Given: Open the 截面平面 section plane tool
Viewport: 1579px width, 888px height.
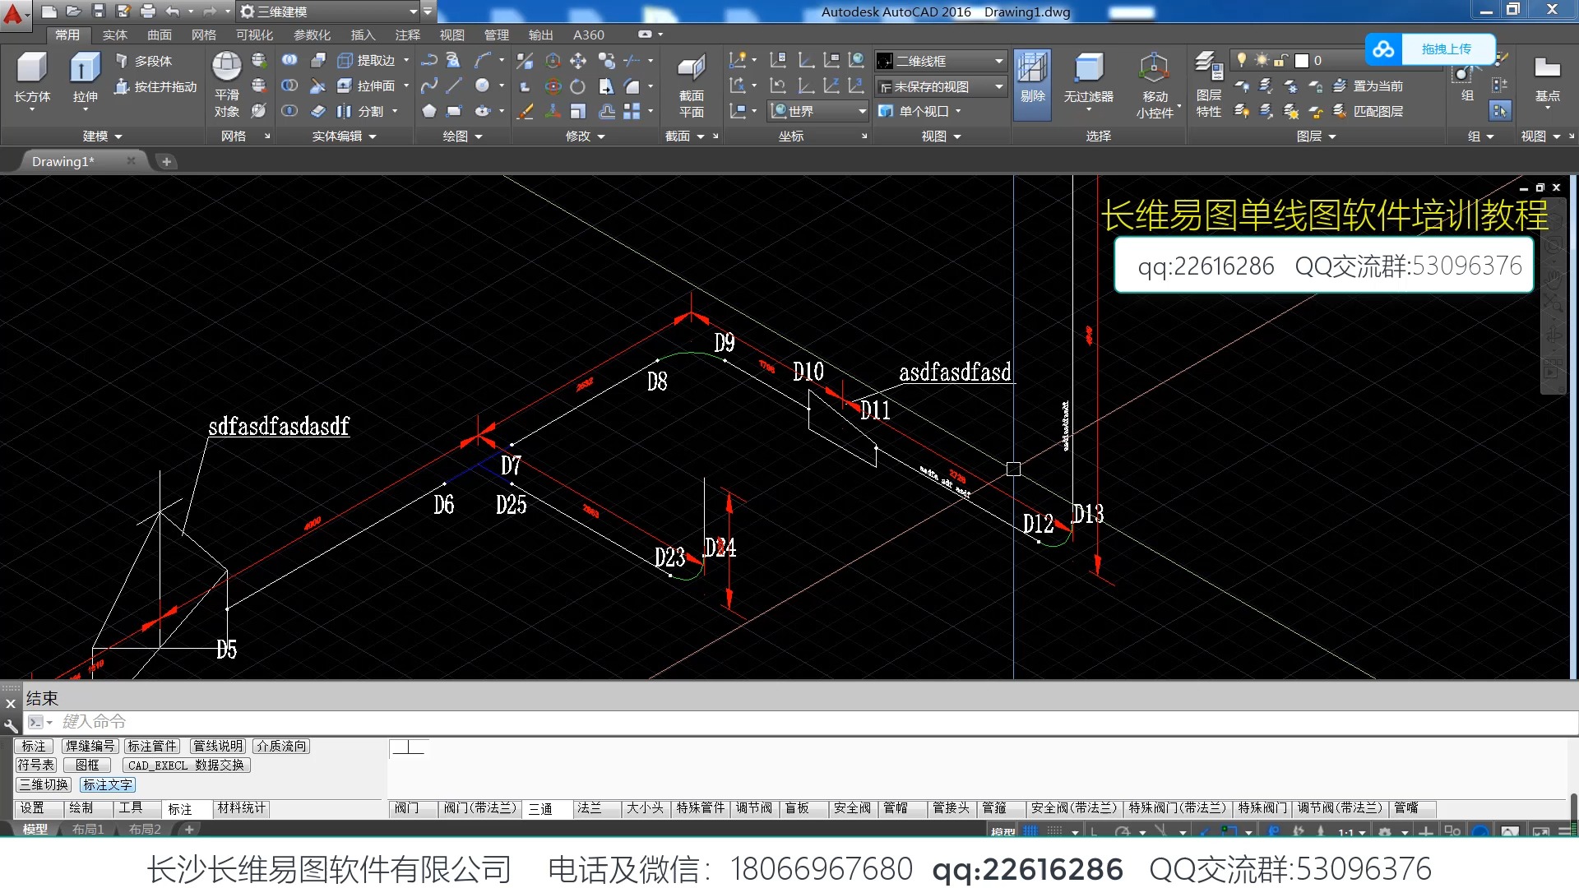Looking at the screenshot, I should coord(691,69).
